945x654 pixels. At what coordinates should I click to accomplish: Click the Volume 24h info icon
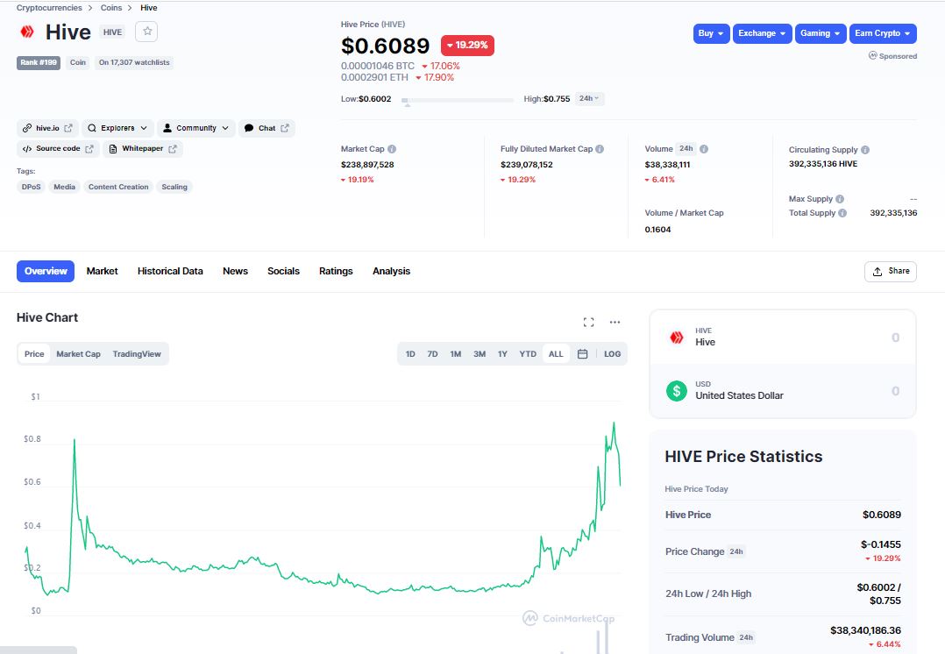tap(704, 149)
